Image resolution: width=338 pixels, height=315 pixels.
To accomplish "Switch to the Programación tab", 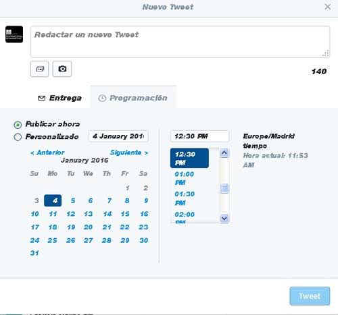I will click(133, 98).
